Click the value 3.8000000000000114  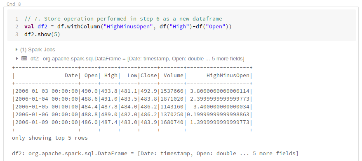point(220,91)
